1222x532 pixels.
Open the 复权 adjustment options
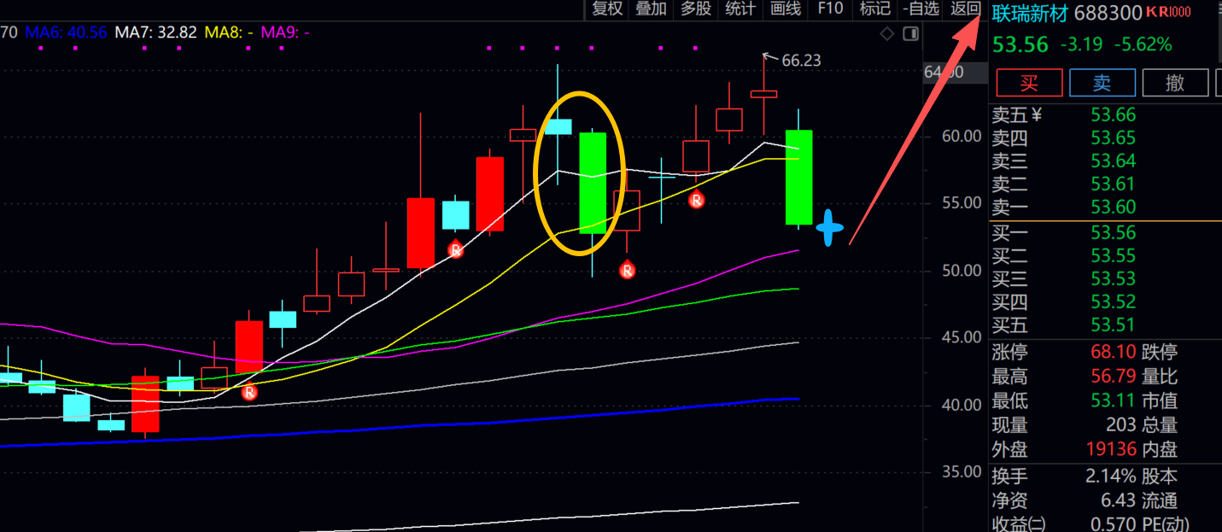pyautogui.click(x=607, y=9)
